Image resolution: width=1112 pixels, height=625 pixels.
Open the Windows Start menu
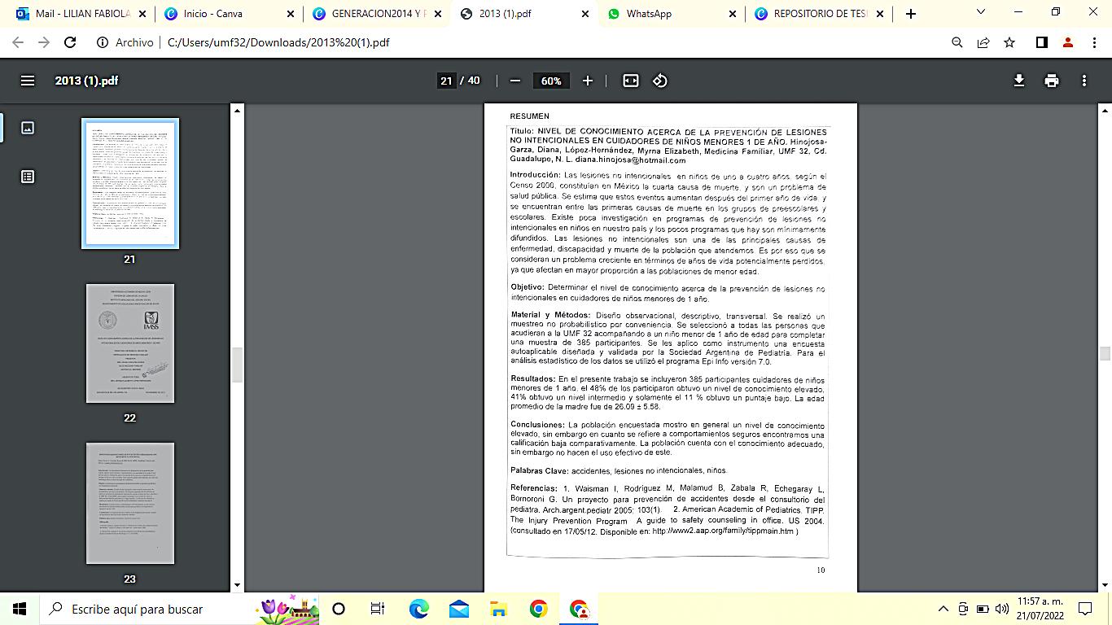pyautogui.click(x=20, y=609)
